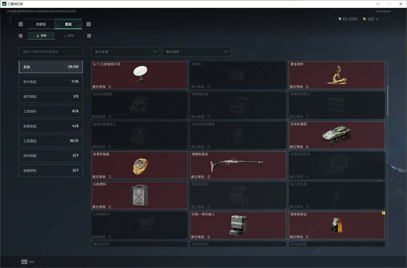Click the Q key hint icon
Viewport: 407px width, 268px height.
click(21, 24)
